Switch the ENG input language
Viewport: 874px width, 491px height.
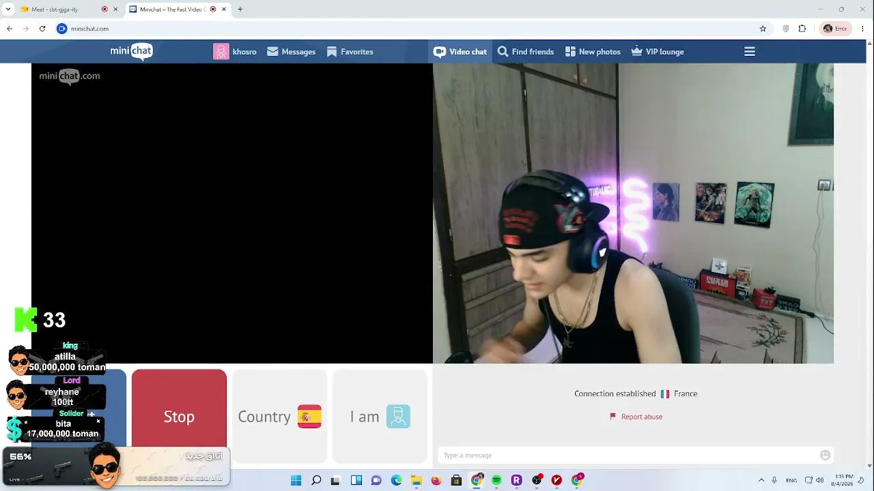click(791, 481)
